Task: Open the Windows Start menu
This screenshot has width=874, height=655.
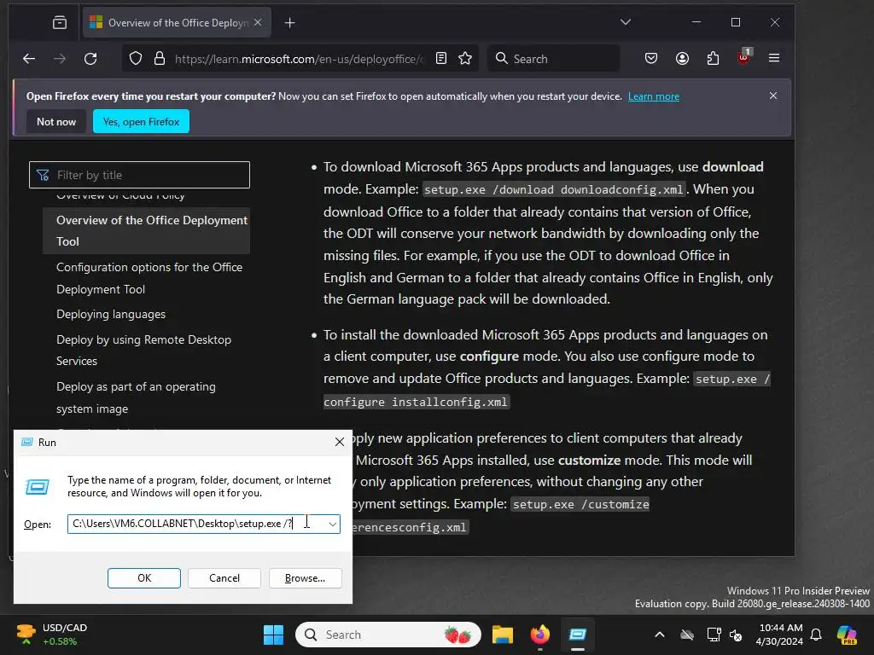Action: click(x=274, y=635)
